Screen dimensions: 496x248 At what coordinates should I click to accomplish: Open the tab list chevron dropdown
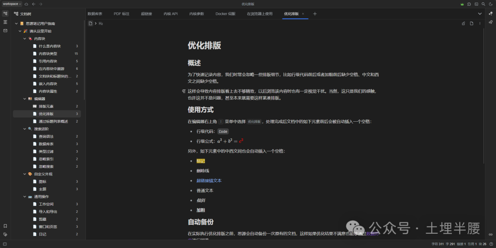coord(479,14)
